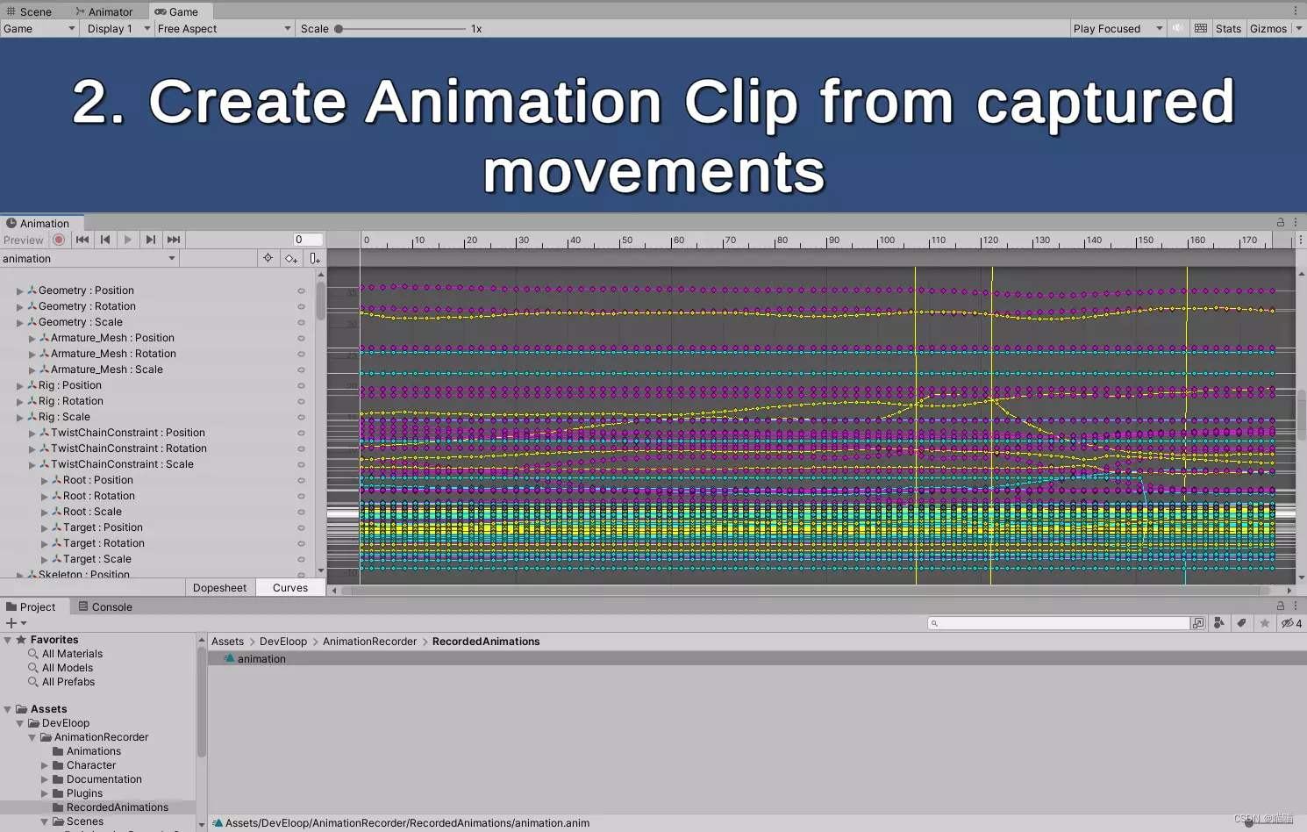Lock the Animation window padlock
This screenshot has width=1307, height=832.
point(1281,223)
